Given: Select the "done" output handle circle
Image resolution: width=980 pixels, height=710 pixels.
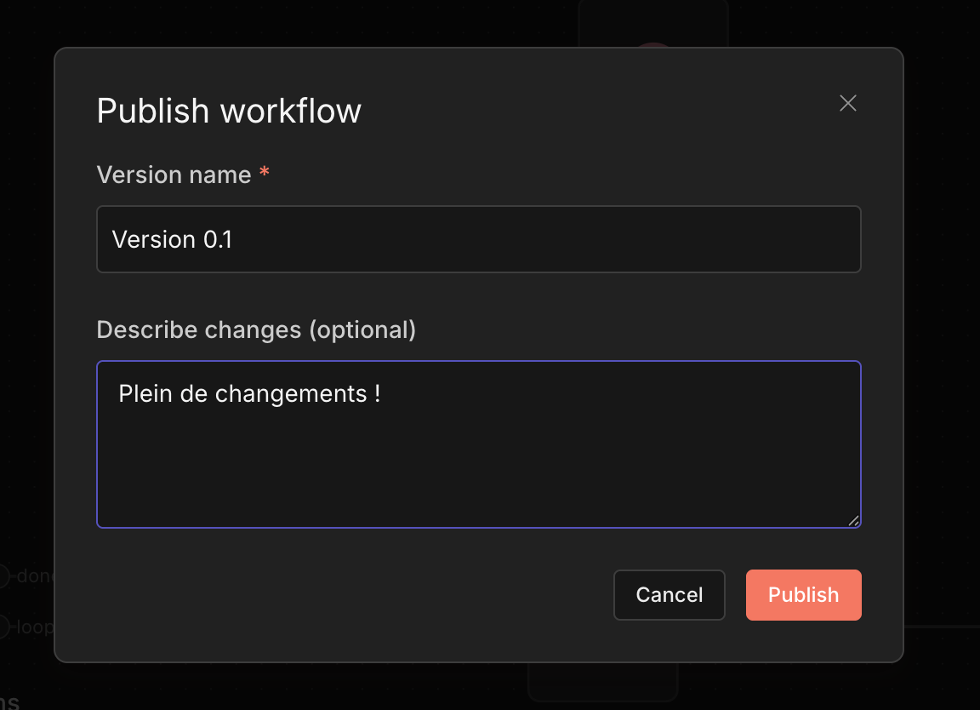Looking at the screenshot, I should coord(3,576).
